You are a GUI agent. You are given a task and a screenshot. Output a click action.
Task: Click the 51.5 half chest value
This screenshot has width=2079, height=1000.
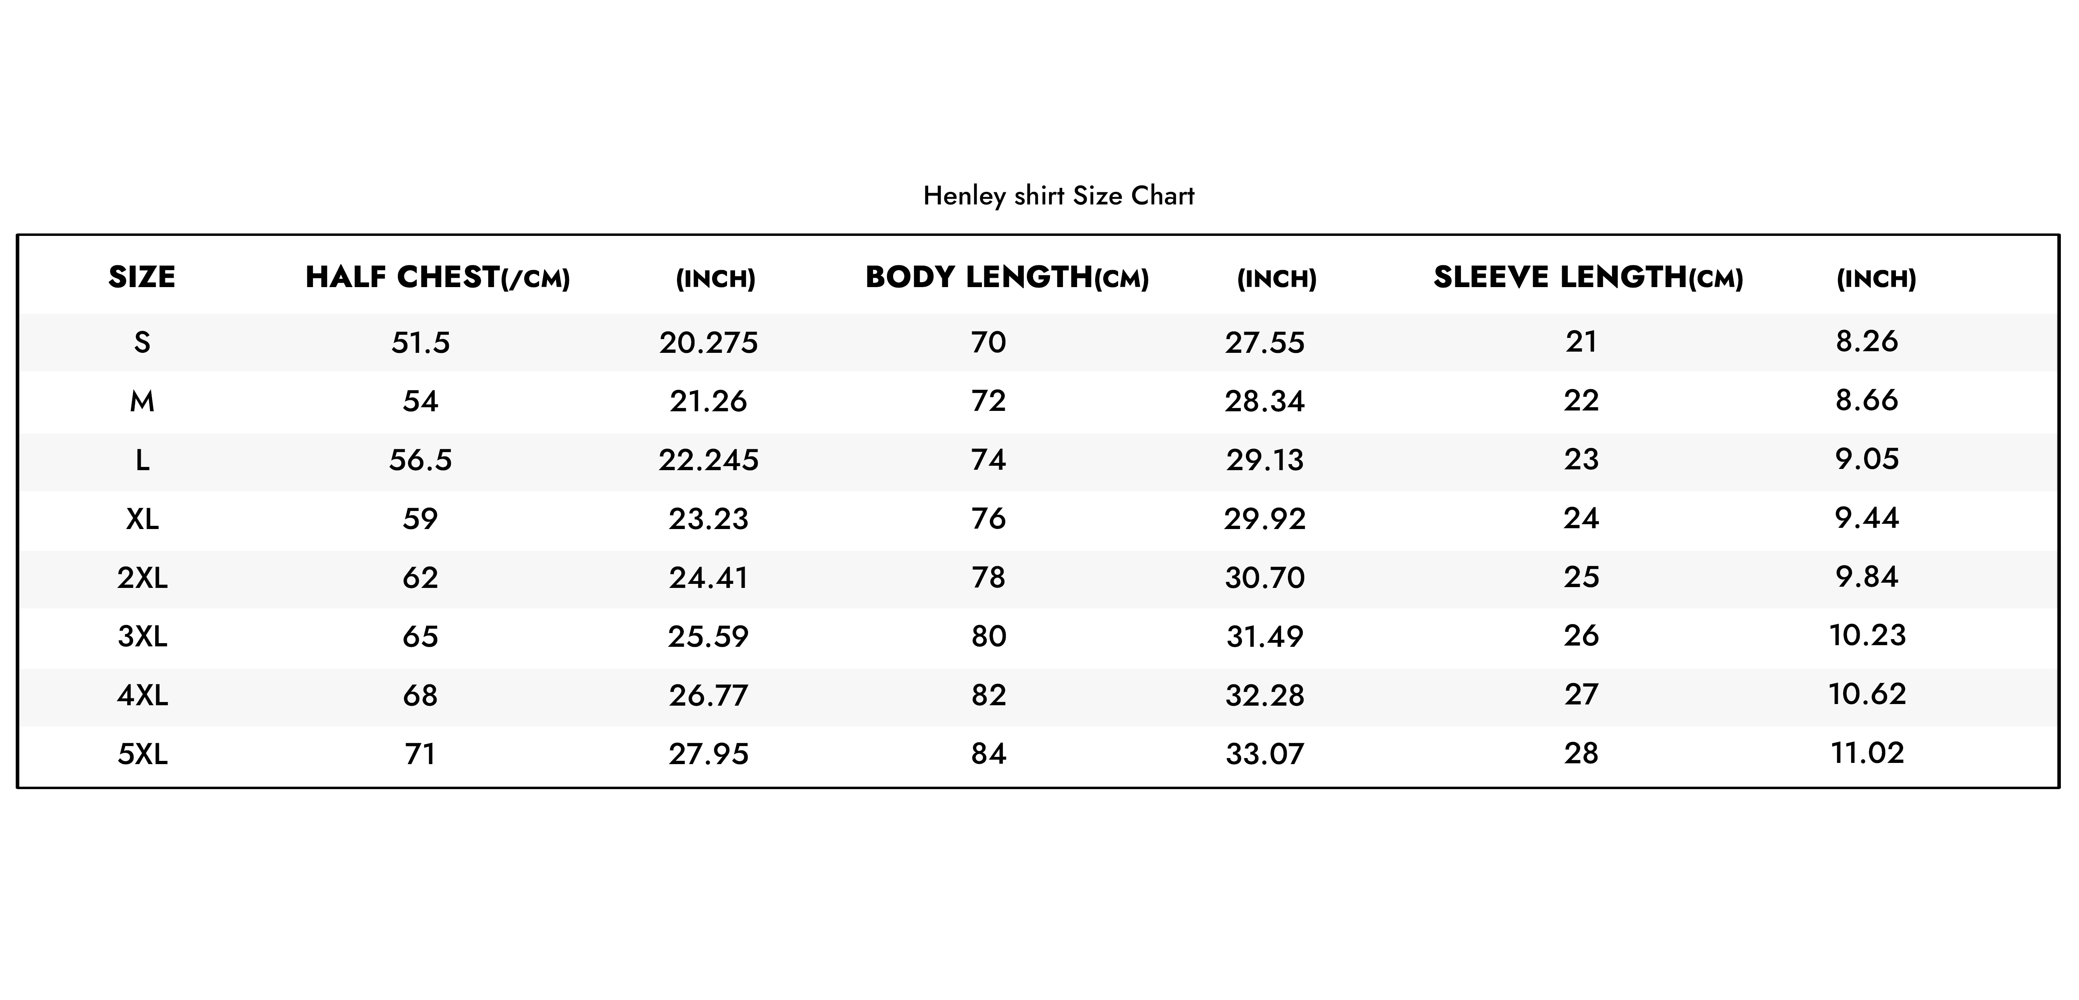(421, 343)
